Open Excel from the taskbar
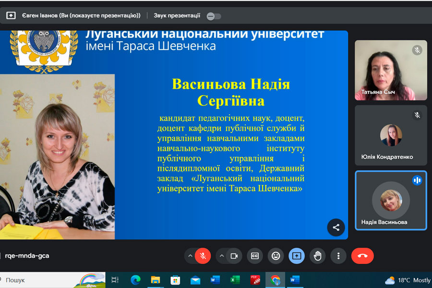 tap(235, 280)
